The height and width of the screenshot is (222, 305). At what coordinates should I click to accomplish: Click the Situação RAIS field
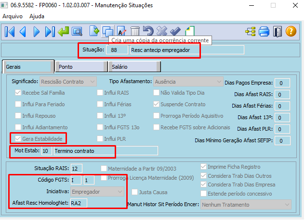tap(76, 169)
